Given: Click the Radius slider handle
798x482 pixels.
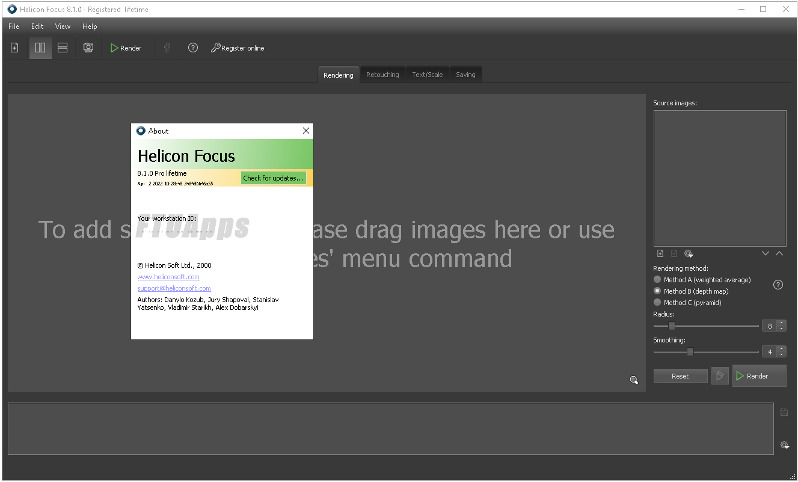Looking at the screenshot, I should tap(672, 326).
